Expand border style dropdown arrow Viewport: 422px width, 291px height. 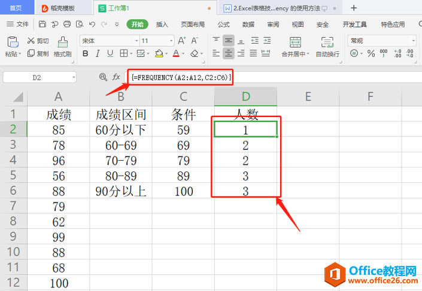(131, 54)
